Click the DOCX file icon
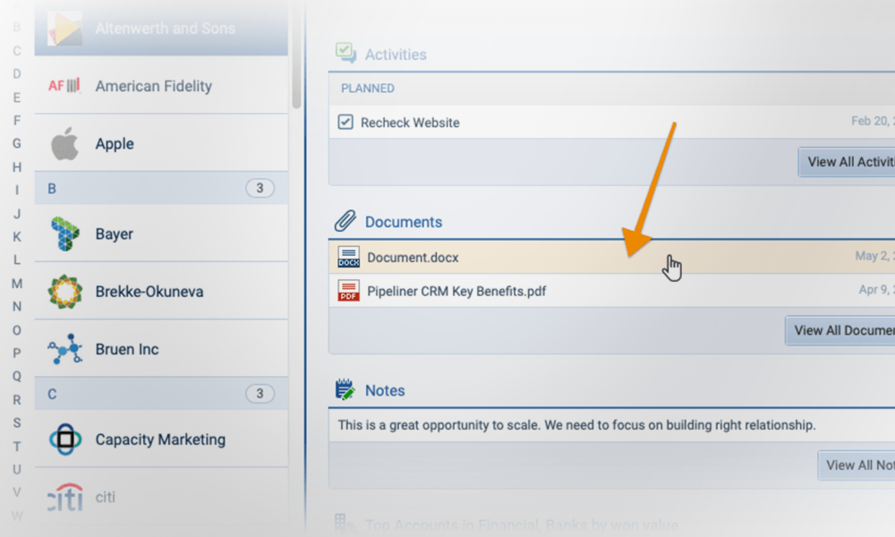 348,258
